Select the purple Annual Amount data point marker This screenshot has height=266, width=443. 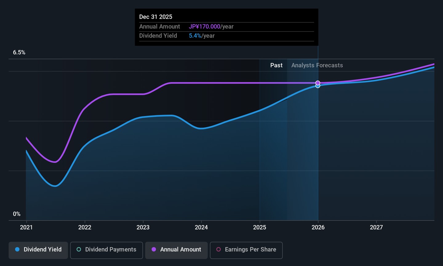(318, 83)
